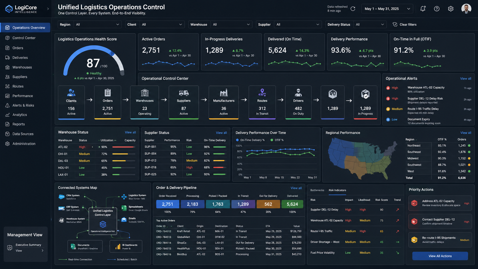Select the Drivers person icon card
478x269 pixels.
coord(298,102)
